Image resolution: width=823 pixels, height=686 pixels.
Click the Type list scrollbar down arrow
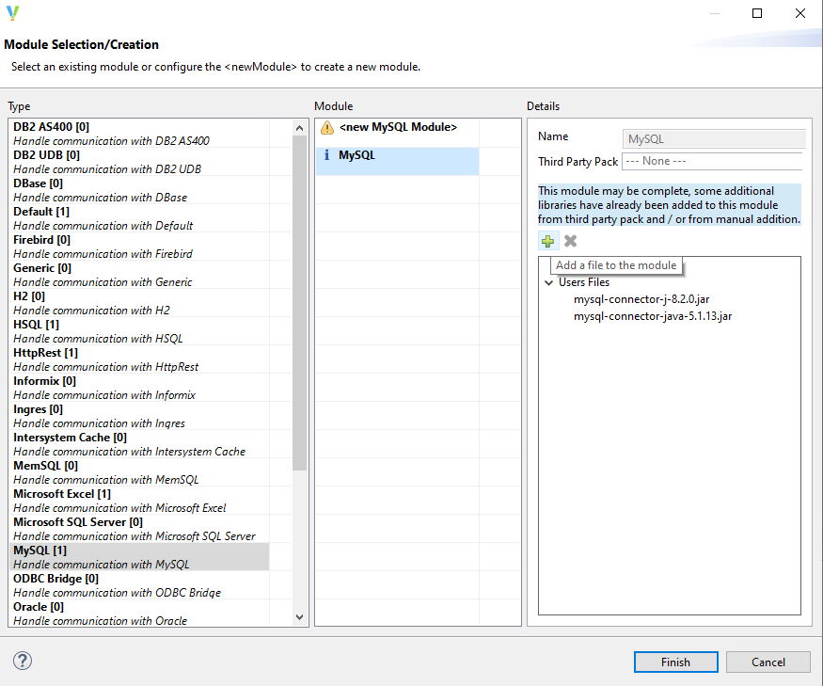(x=299, y=616)
